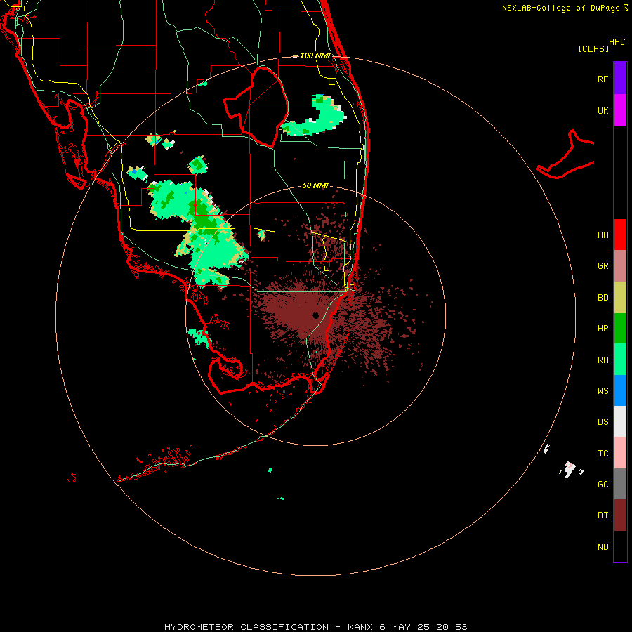Click the 100 NMI range ring label
The image size is (632, 632).
[x=315, y=55]
